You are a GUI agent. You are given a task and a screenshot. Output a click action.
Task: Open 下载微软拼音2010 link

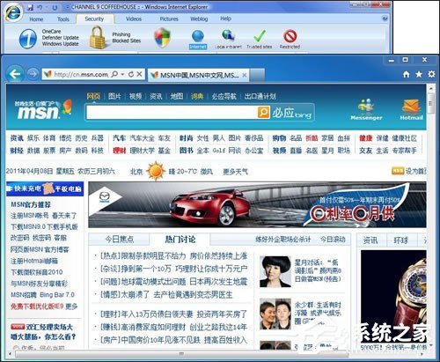[37, 272]
